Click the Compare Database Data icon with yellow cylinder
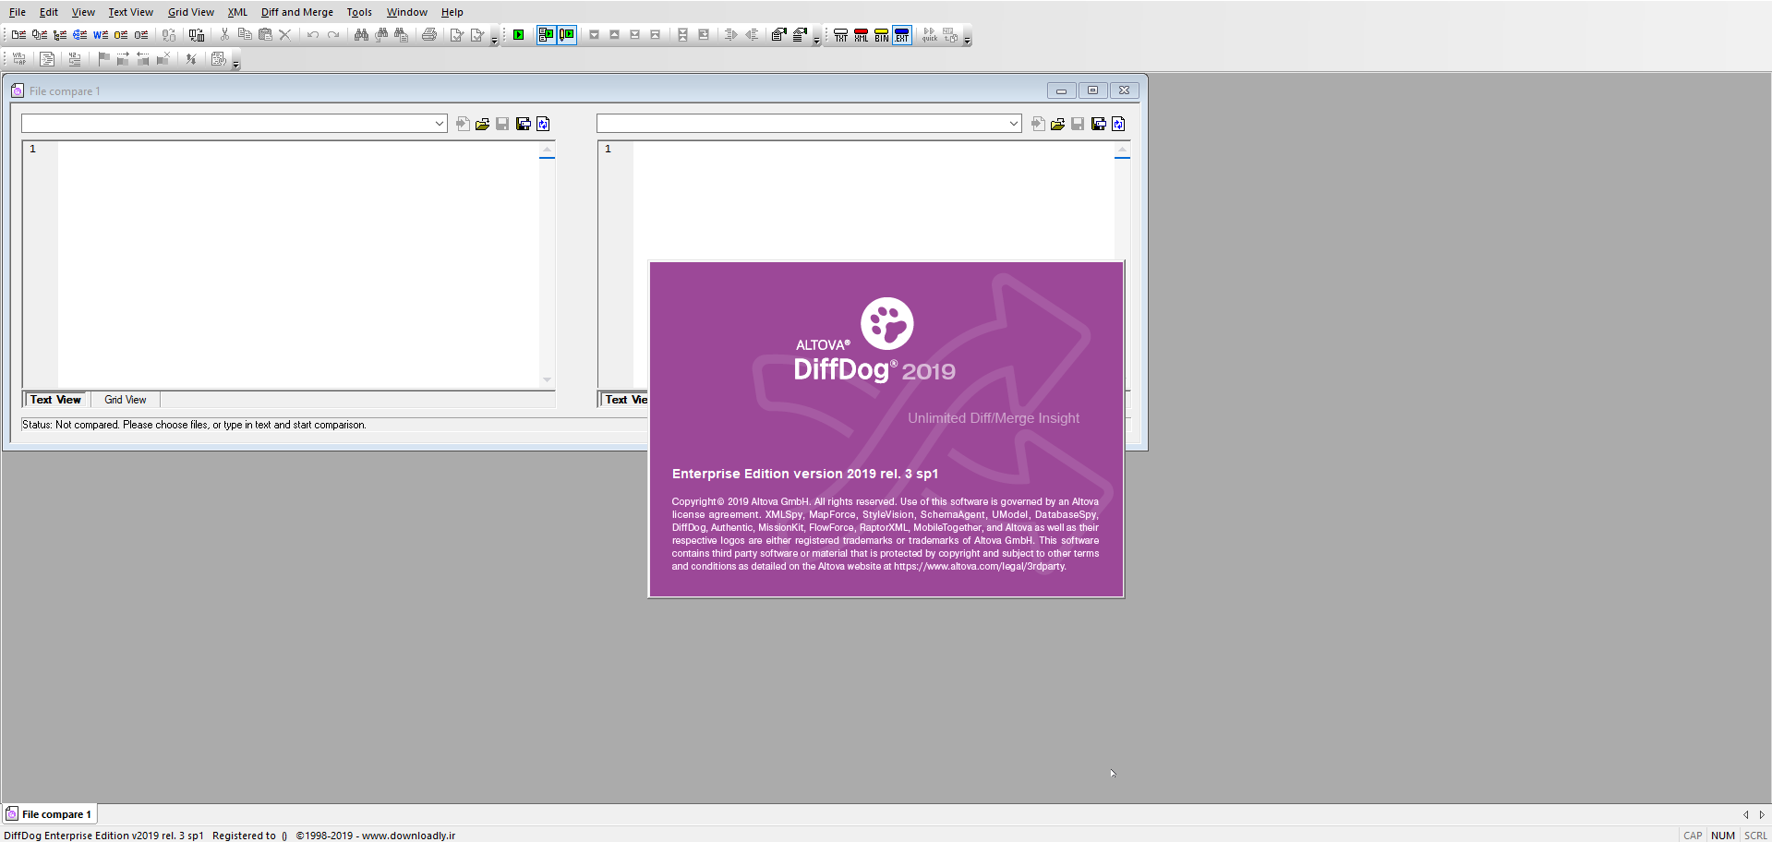1772x842 pixels. [121, 35]
